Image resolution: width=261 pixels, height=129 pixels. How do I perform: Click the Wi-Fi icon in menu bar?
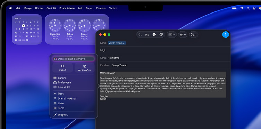[242, 8]
